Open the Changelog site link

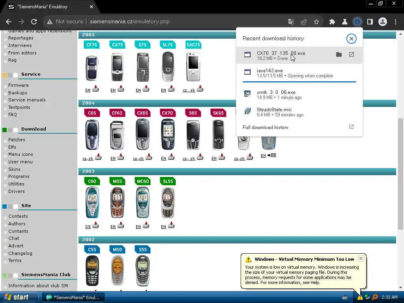tap(21, 253)
